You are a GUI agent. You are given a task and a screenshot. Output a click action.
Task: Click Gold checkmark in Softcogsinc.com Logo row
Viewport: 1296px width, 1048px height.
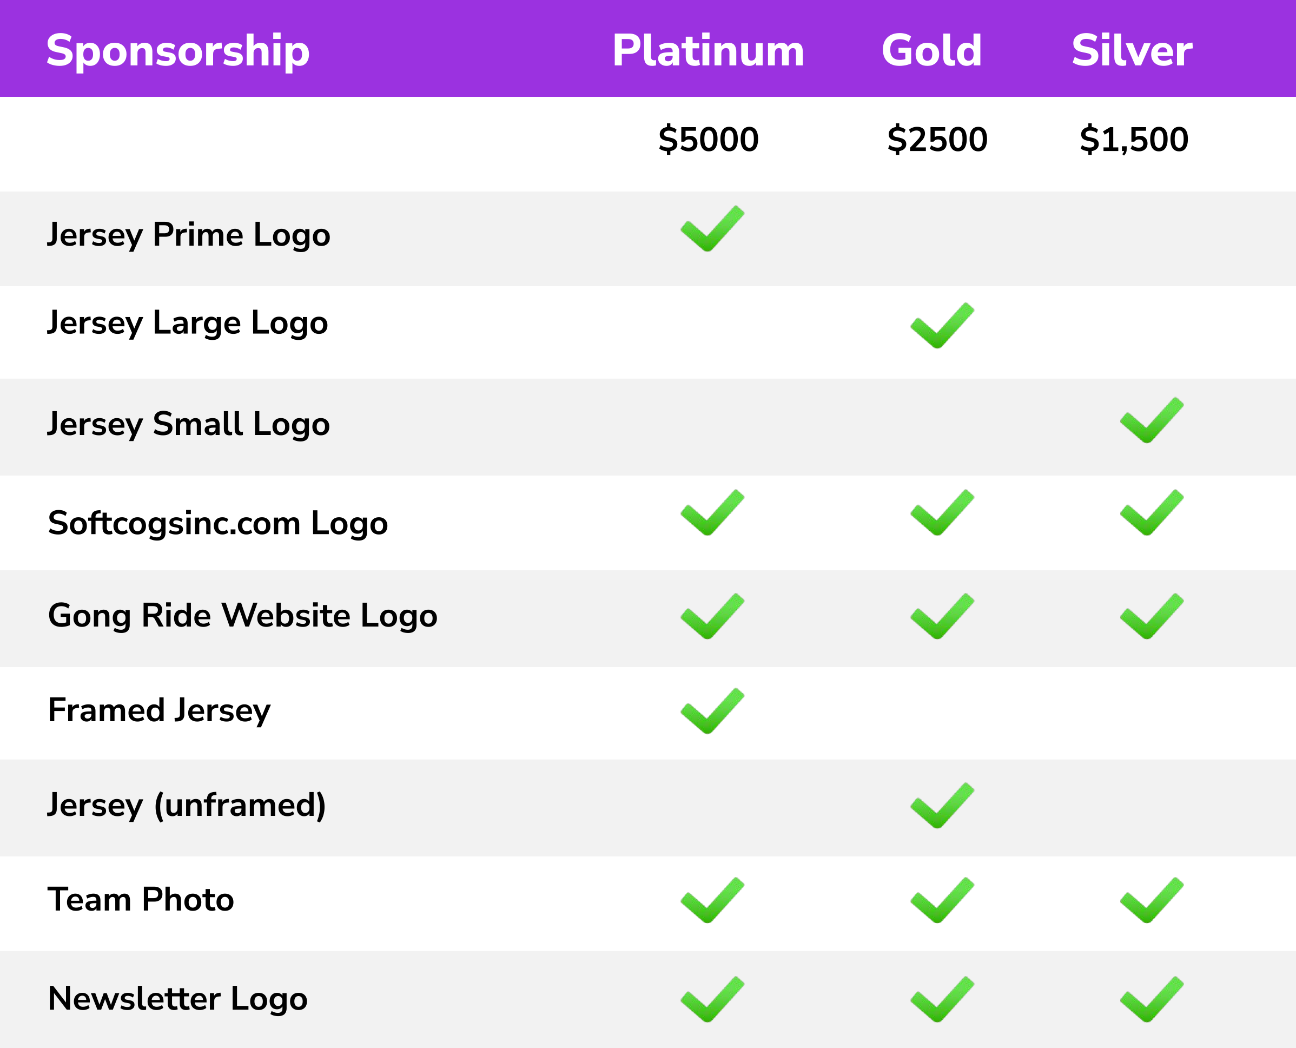click(x=942, y=512)
